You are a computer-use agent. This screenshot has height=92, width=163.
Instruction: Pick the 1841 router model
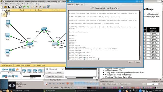click(24, 71)
